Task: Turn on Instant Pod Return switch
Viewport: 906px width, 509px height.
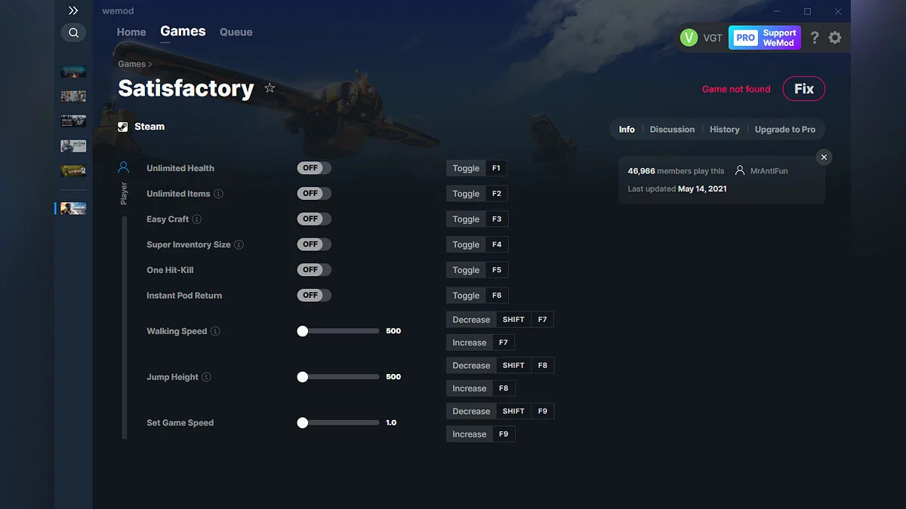Action: (x=314, y=296)
